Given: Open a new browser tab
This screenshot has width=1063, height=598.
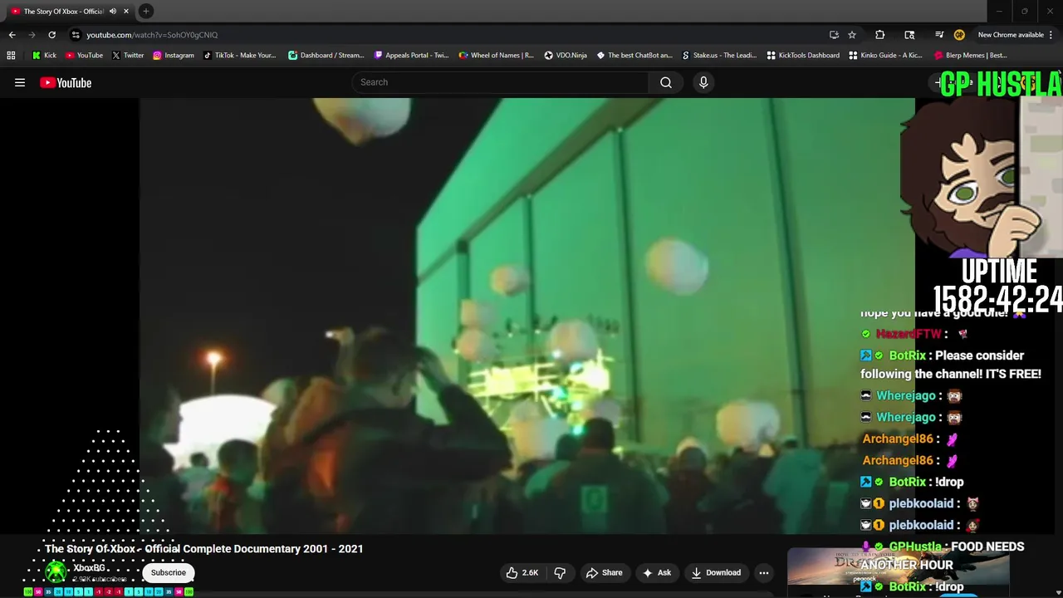Looking at the screenshot, I should pyautogui.click(x=146, y=11).
